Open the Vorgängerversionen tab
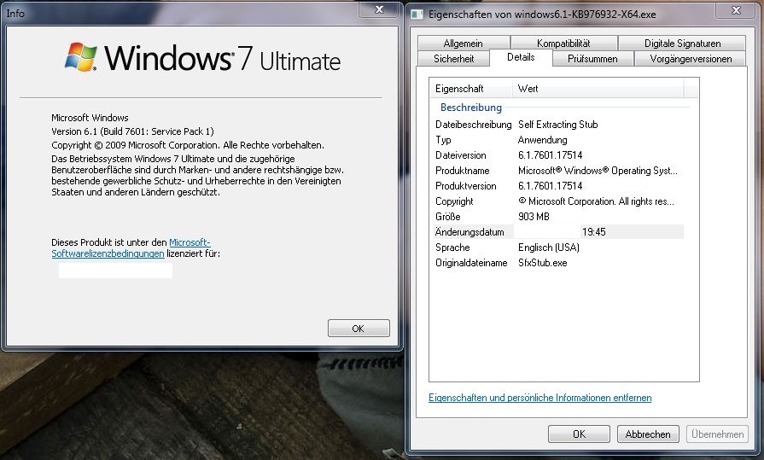The image size is (764, 460). pos(691,59)
